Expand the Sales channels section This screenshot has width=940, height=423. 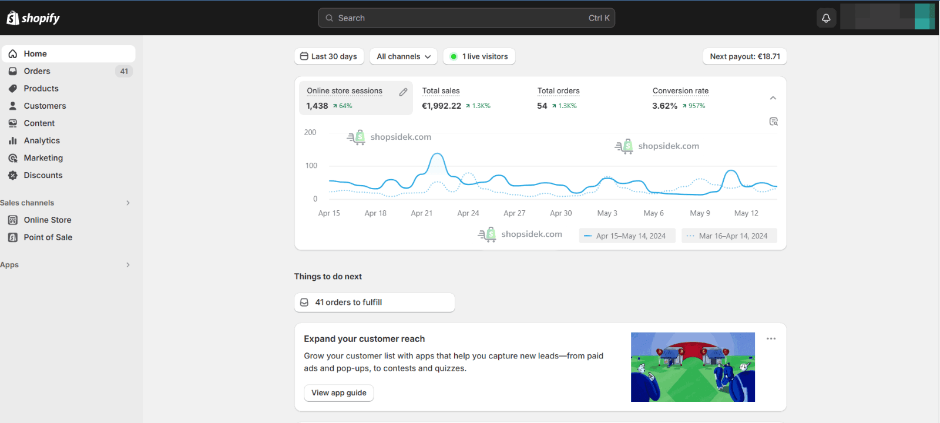coord(128,203)
